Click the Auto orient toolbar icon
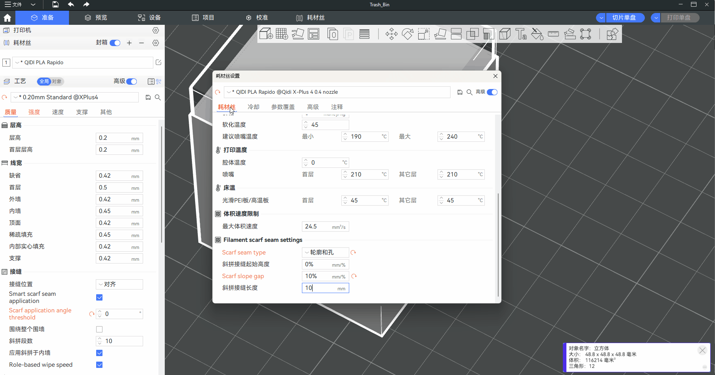 [298, 34]
